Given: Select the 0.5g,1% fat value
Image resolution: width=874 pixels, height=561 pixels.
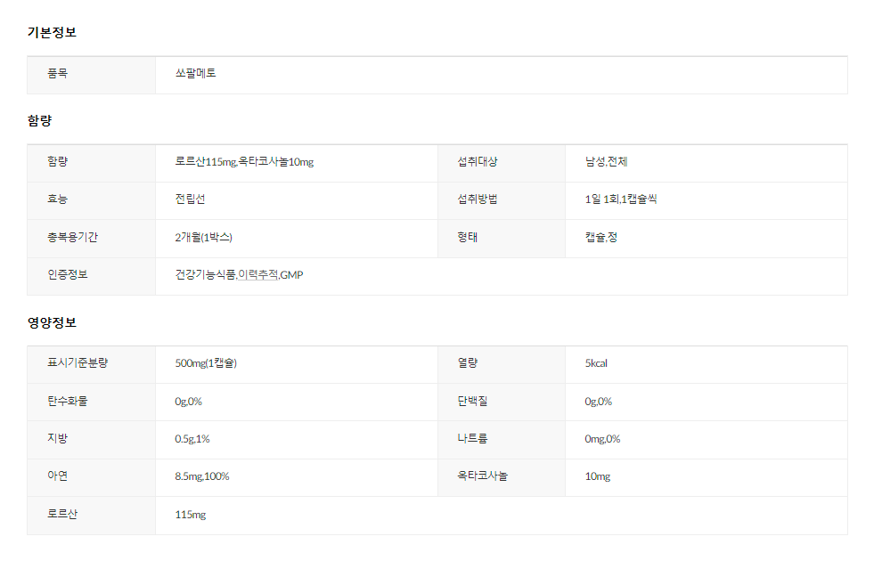Looking at the screenshot, I should pyautogui.click(x=192, y=439).
